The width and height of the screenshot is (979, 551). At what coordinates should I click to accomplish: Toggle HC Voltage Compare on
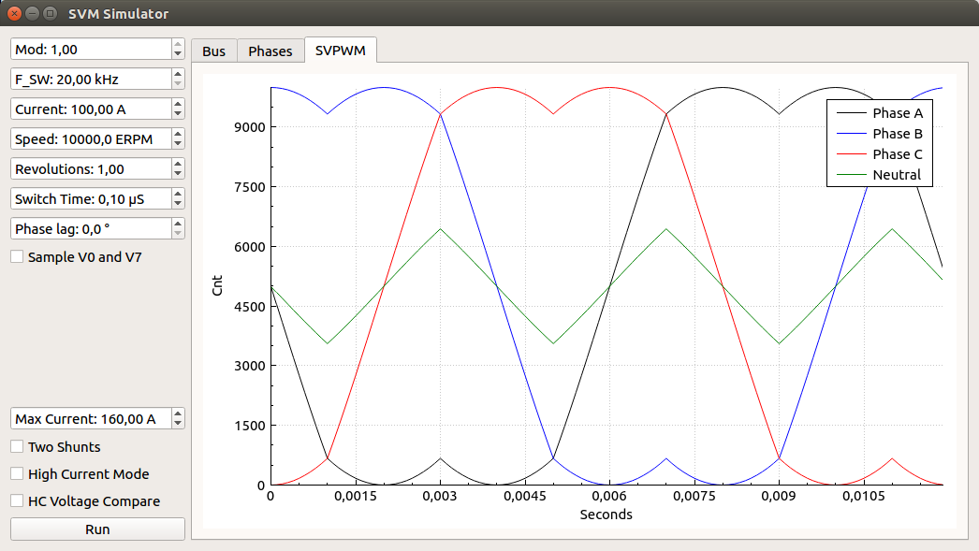[16, 501]
